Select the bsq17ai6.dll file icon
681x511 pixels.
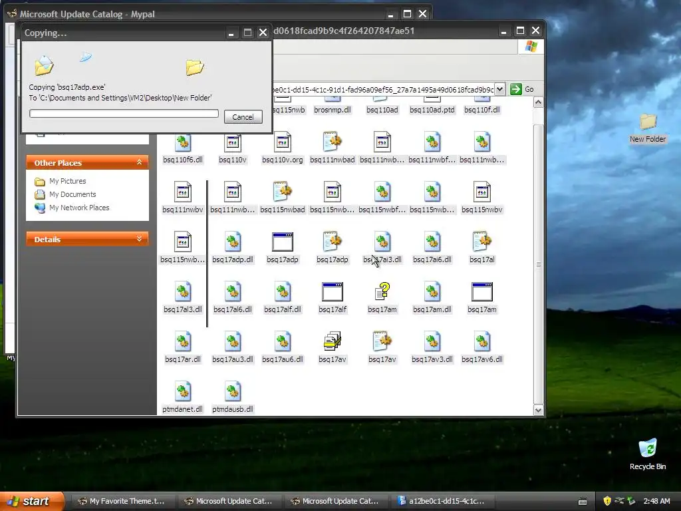coord(432,242)
